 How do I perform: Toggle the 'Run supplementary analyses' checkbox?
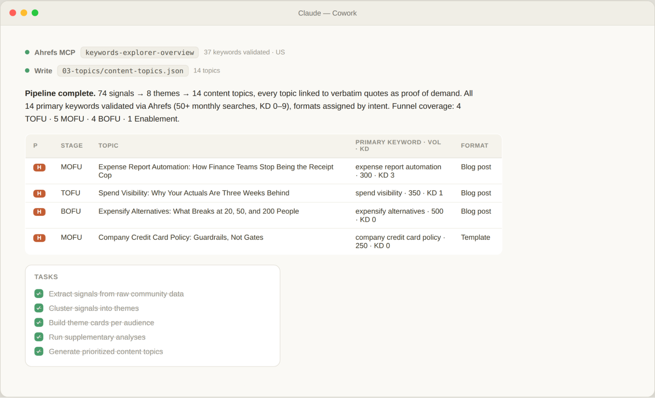39,337
